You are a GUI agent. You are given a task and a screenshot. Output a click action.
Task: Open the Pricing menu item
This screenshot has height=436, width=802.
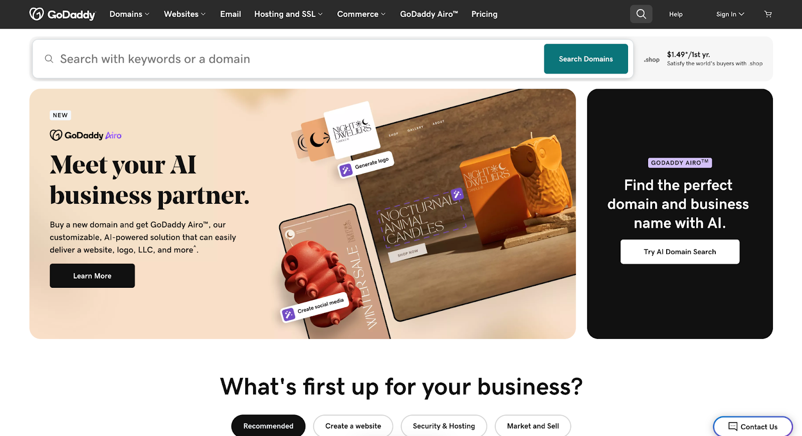484,14
